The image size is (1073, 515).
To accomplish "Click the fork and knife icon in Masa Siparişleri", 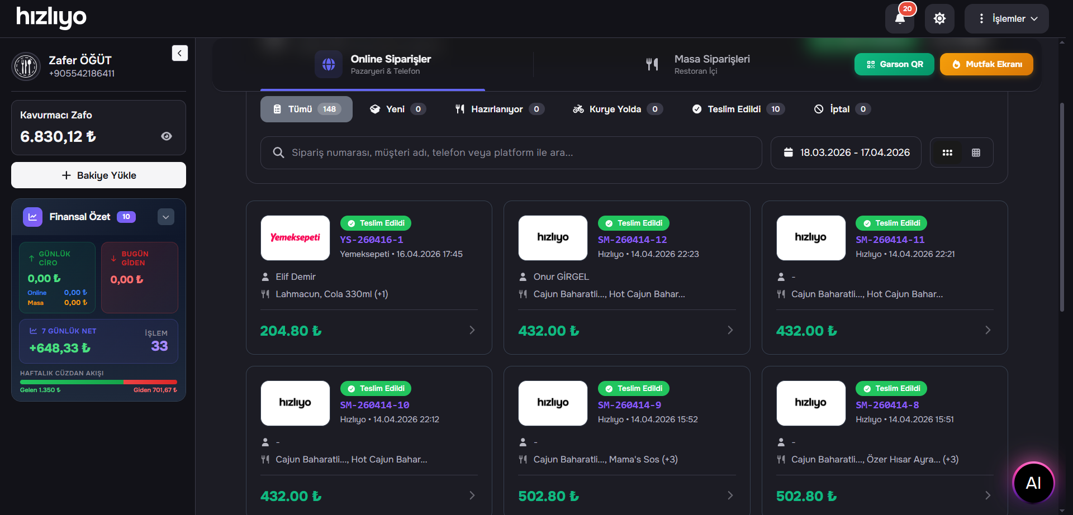I will tap(652, 64).
